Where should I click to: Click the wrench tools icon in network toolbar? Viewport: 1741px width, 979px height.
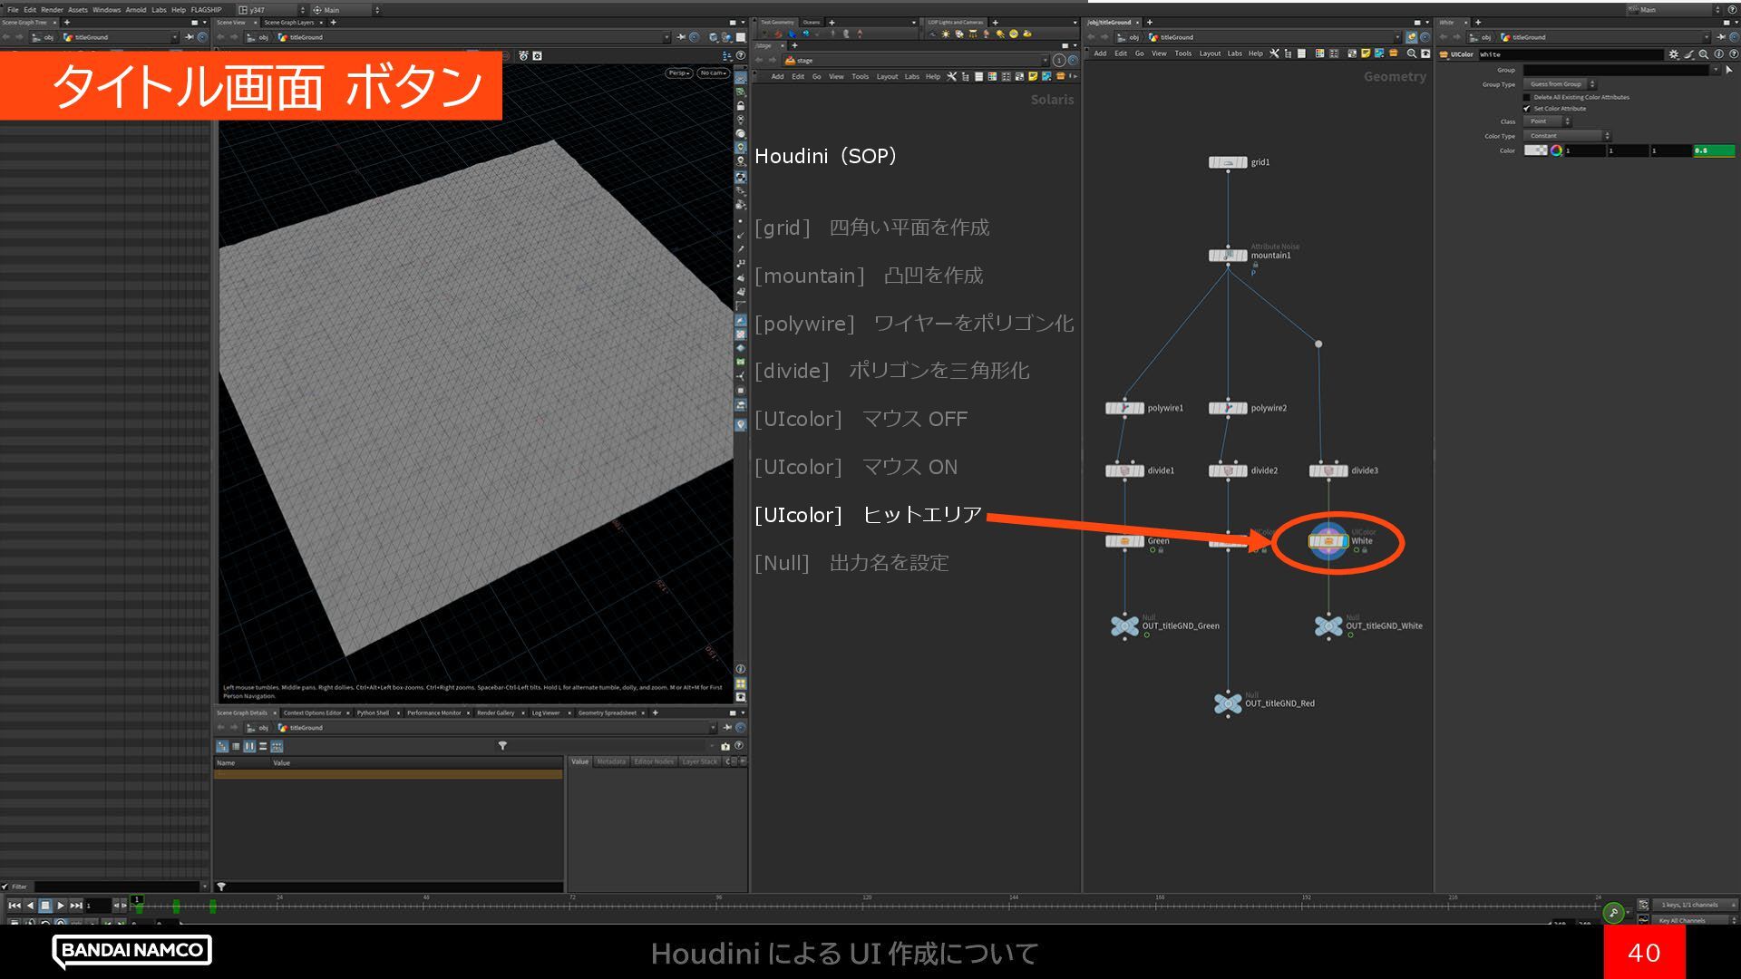pos(1274,53)
